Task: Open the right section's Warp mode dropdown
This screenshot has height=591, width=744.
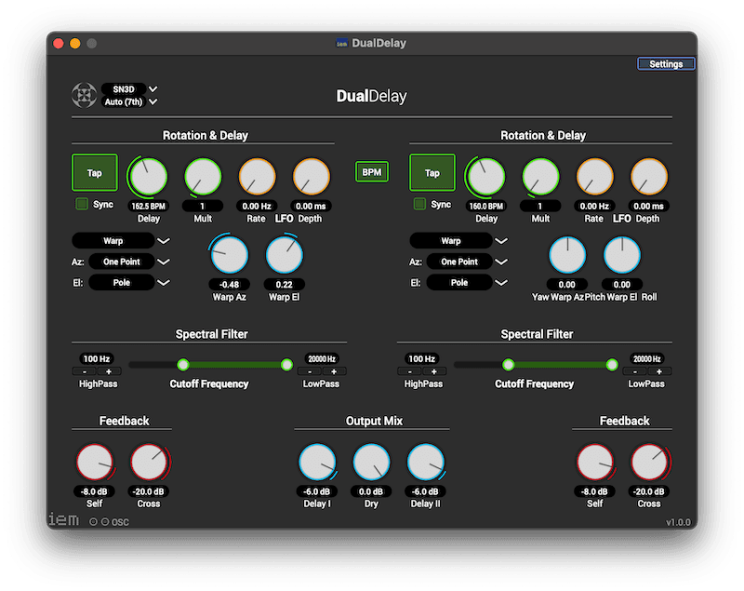Action: [458, 241]
